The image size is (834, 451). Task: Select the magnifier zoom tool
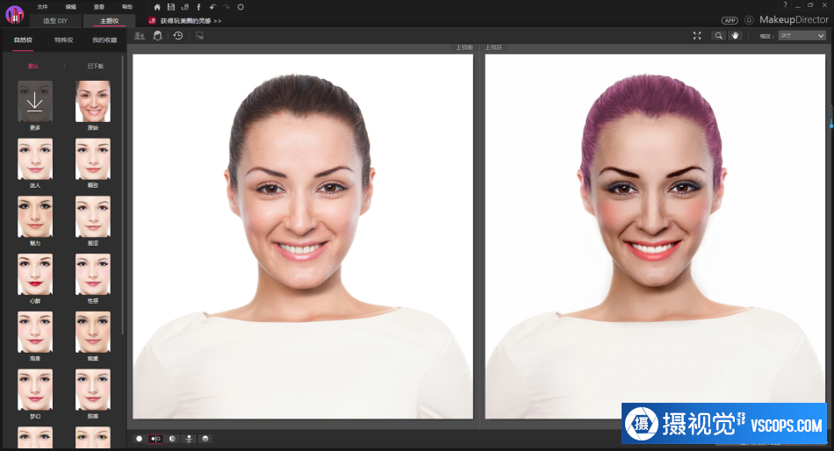pyautogui.click(x=719, y=36)
